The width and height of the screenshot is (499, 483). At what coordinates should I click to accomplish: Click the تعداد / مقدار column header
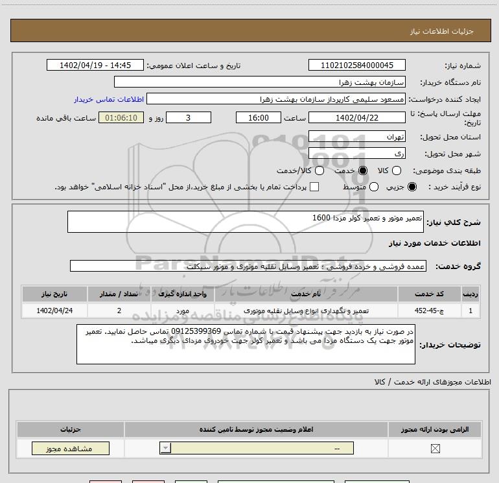point(119,294)
